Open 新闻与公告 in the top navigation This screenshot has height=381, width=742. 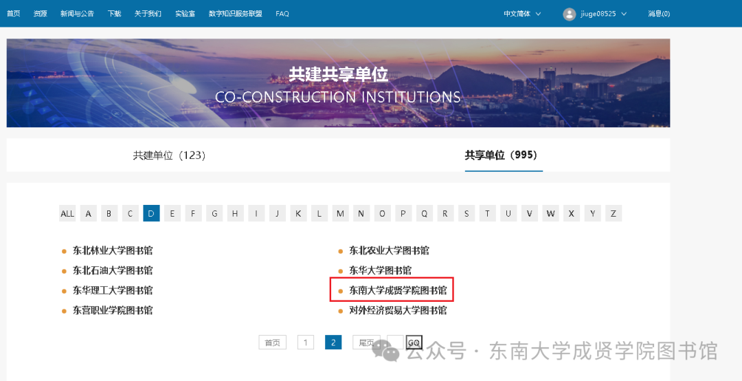click(77, 14)
